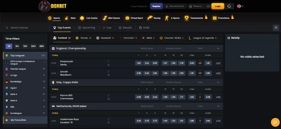
Task: Collapse Italy, Coppa Italia section
Action: point(218,82)
